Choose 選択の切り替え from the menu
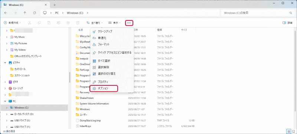 [x=112, y=73]
